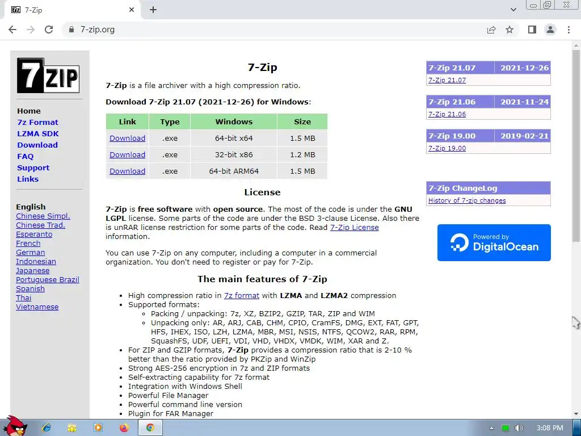Switch language to Thai
This screenshot has width=581, height=436.
[x=24, y=297]
